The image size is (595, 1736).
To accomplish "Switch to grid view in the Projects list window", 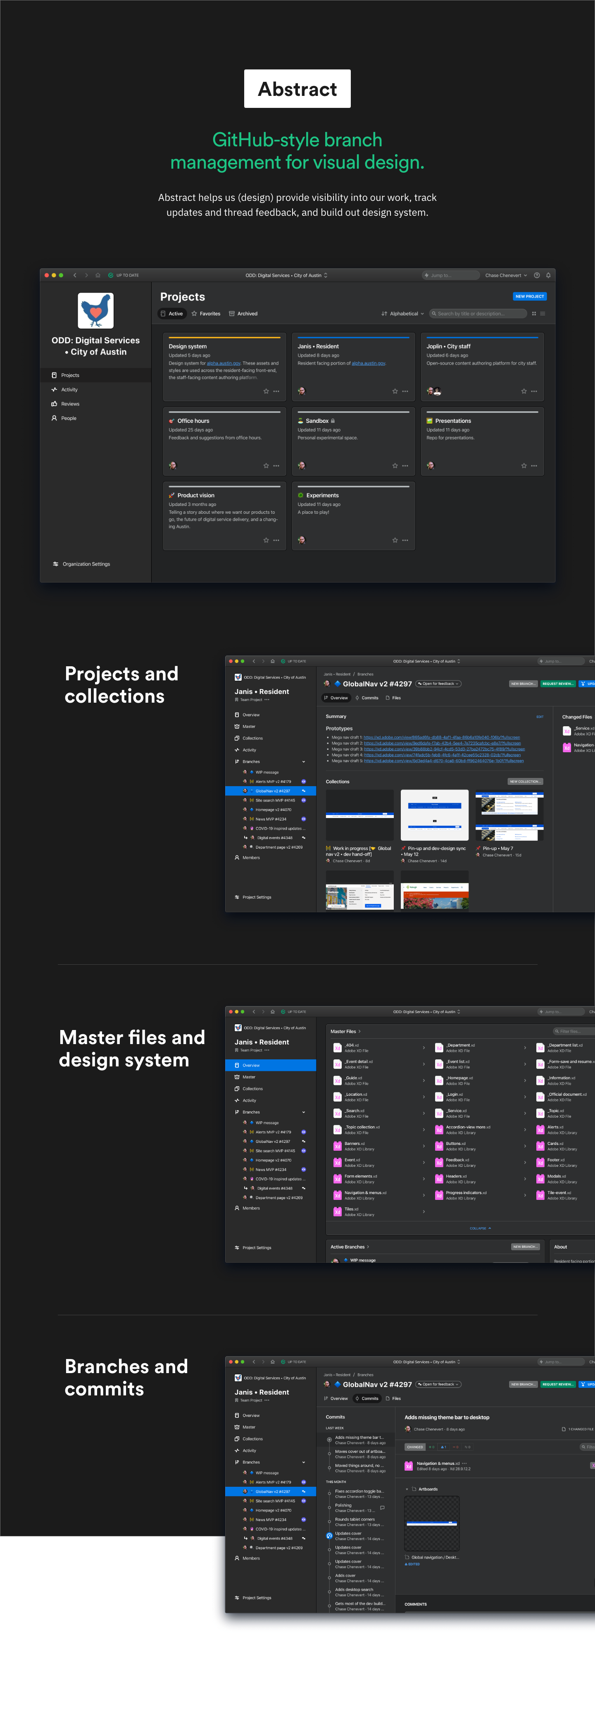I will pyautogui.click(x=534, y=313).
